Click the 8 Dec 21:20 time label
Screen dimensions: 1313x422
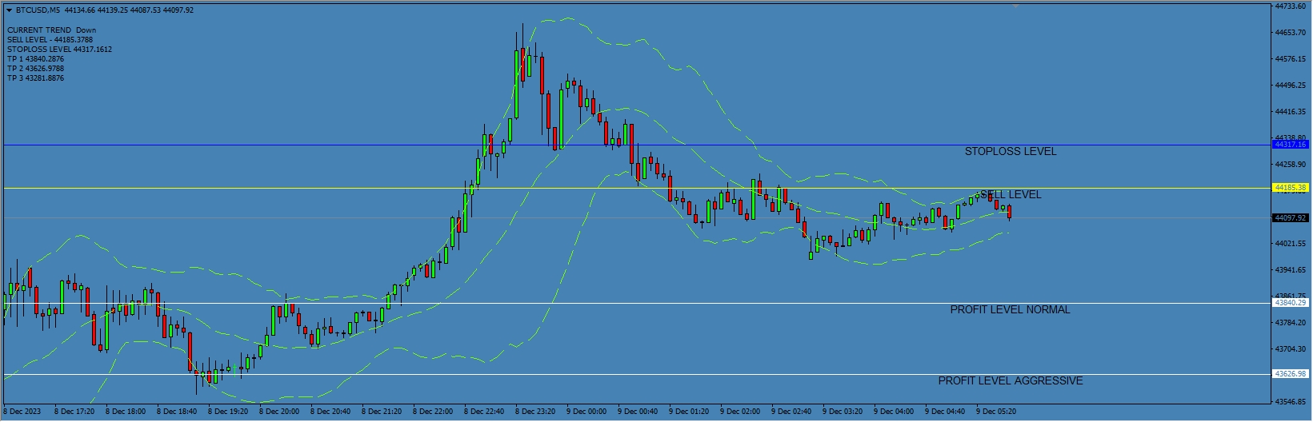point(382,412)
